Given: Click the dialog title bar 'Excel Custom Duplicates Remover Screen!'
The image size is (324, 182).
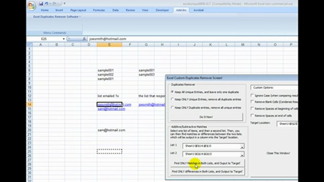Looking at the screenshot, I should click(x=232, y=78).
